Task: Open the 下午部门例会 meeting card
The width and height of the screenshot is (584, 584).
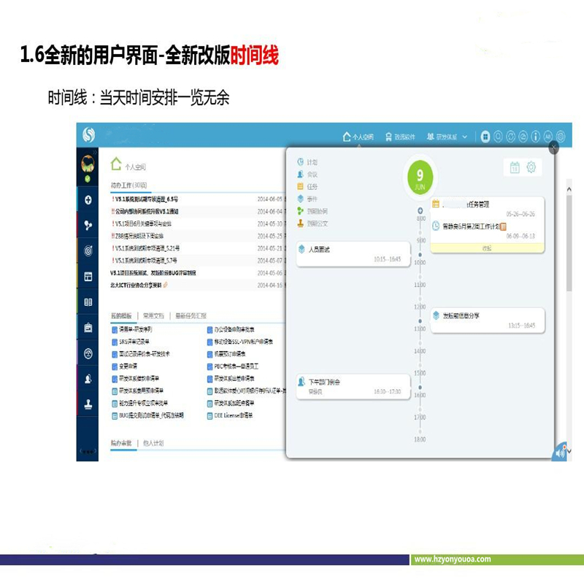Action: pos(353,385)
